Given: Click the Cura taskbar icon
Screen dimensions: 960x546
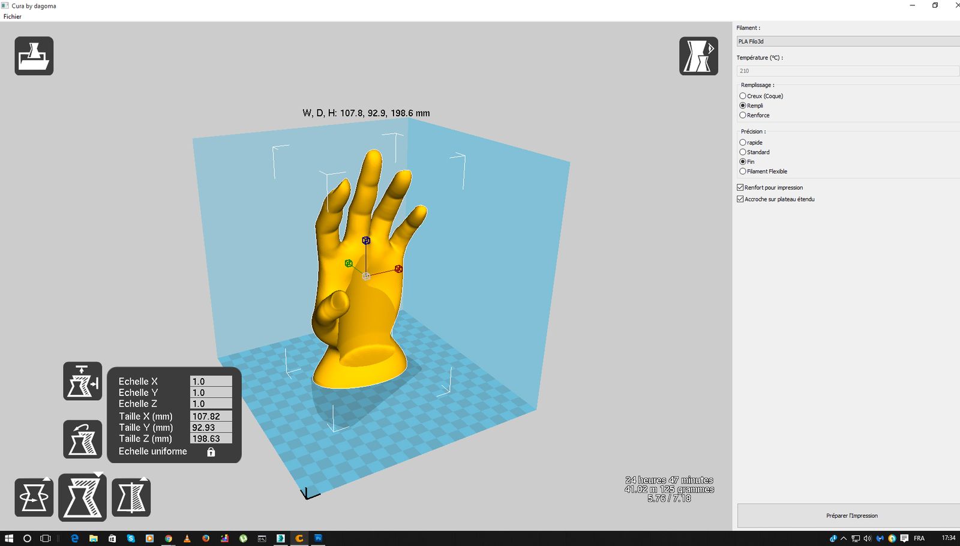Looking at the screenshot, I should tap(299, 538).
